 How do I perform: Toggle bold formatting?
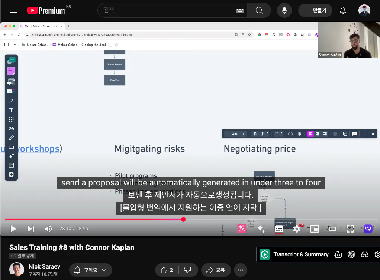pos(255,134)
